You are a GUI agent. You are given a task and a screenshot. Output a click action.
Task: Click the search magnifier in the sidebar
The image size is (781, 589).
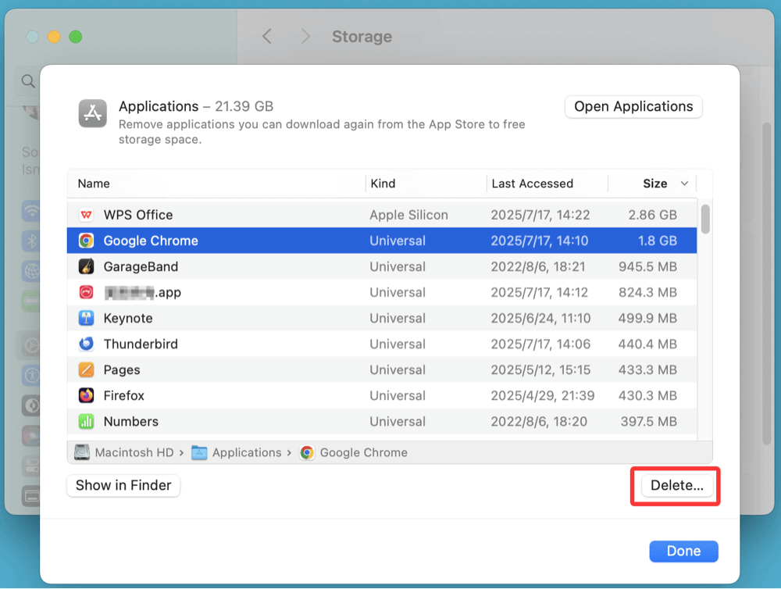click(x=27, y=80)
